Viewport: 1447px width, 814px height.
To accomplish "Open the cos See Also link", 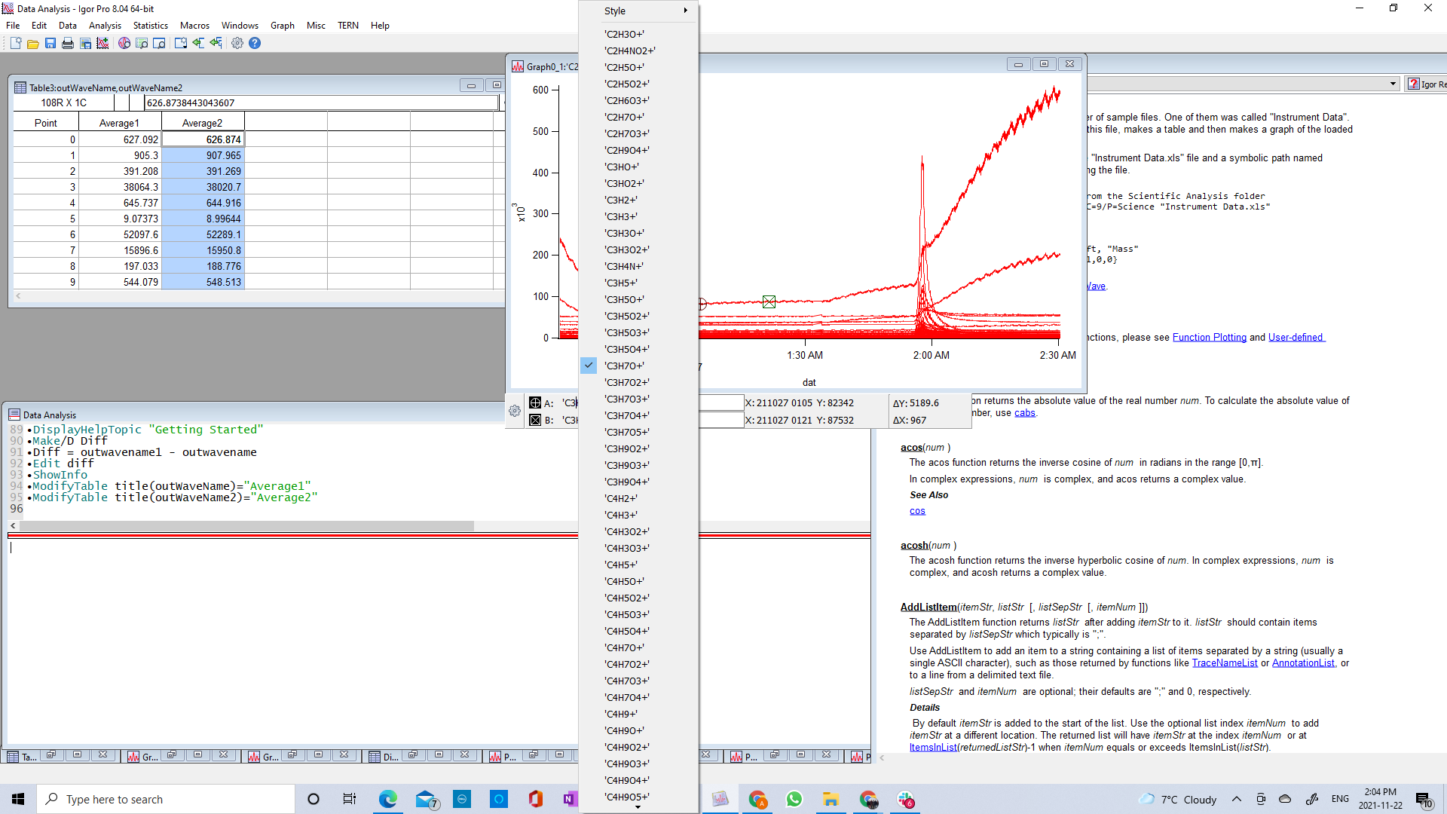I will 917,510.
